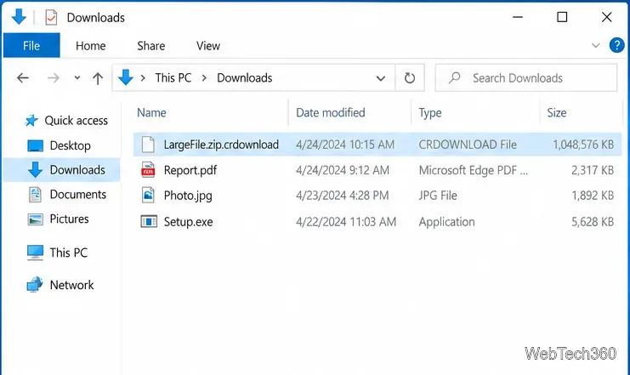
Task: Click the Downloads arrow icon in address bar
Action: [x=126, y=77]
